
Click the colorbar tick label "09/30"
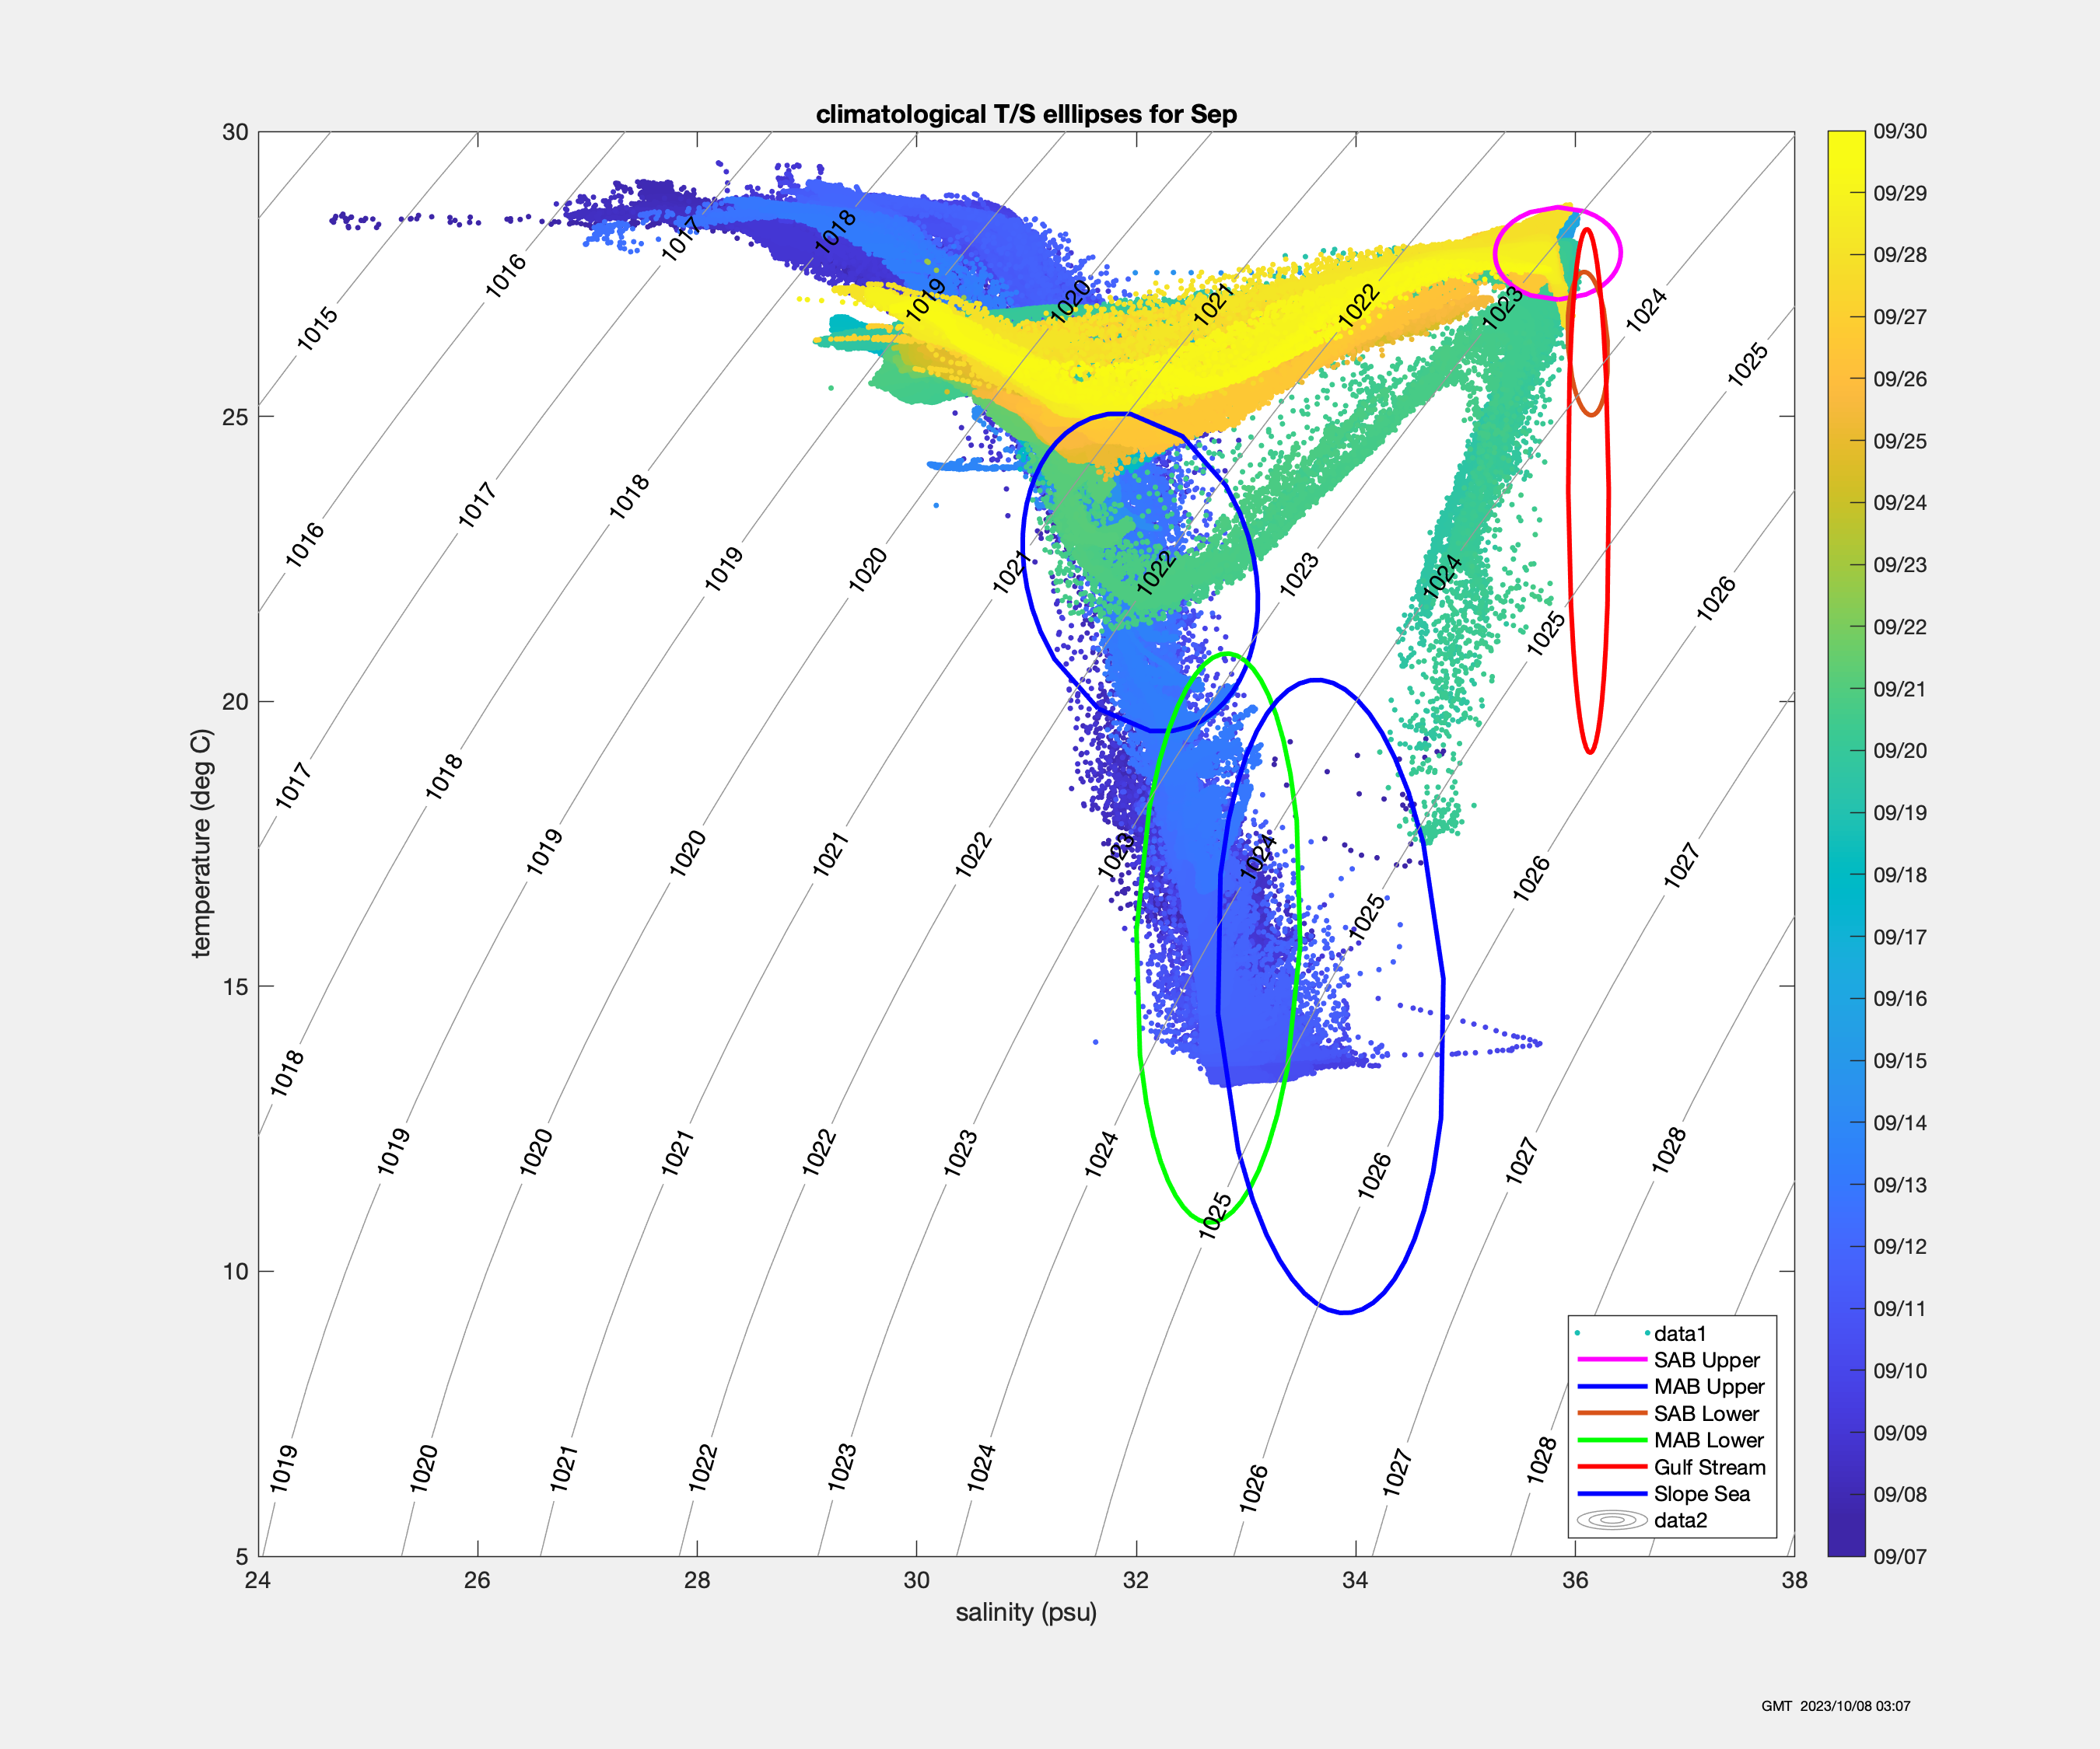(1900, 132)
